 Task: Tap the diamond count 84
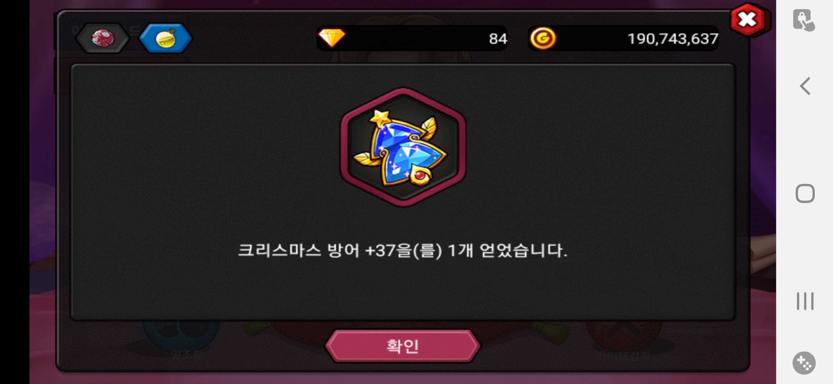pyautogui.click(x=498, y=39)
